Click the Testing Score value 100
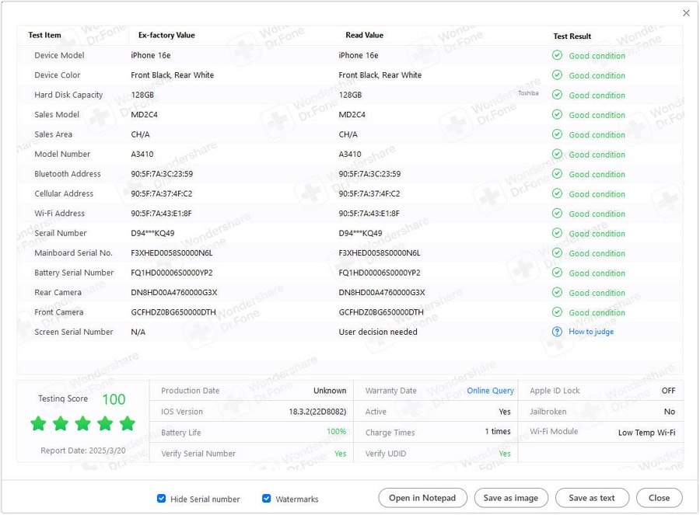This screenshot has width=700, height=515. pos(114,399)
